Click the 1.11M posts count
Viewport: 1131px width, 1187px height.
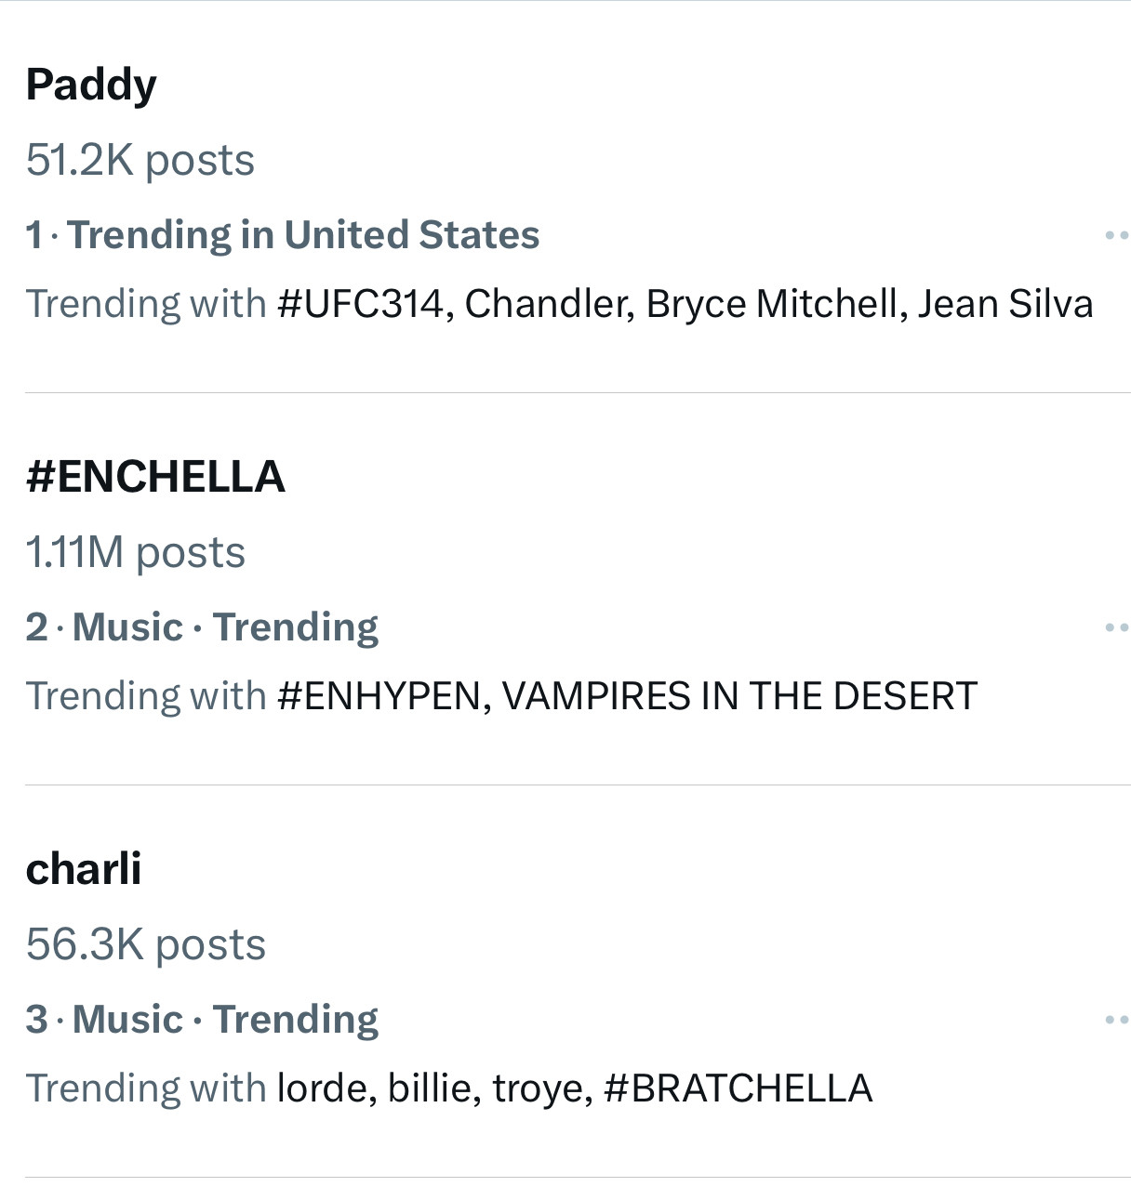click(136, 552)
